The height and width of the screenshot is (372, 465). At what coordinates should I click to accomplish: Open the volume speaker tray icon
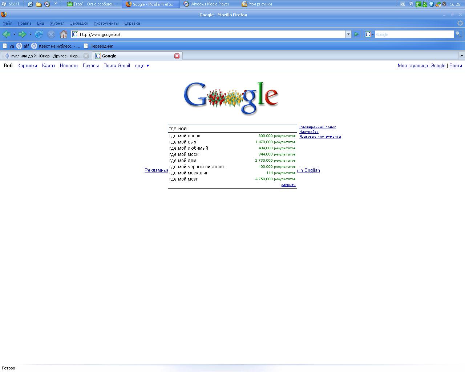click(x=444, y=4)
